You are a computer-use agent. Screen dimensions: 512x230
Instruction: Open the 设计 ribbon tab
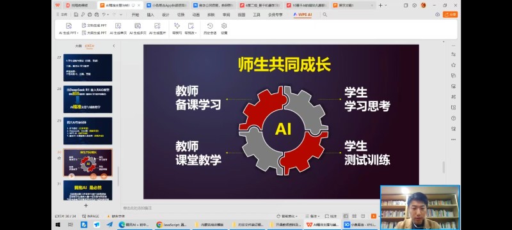pyautogui.click(x=166, y=15)
